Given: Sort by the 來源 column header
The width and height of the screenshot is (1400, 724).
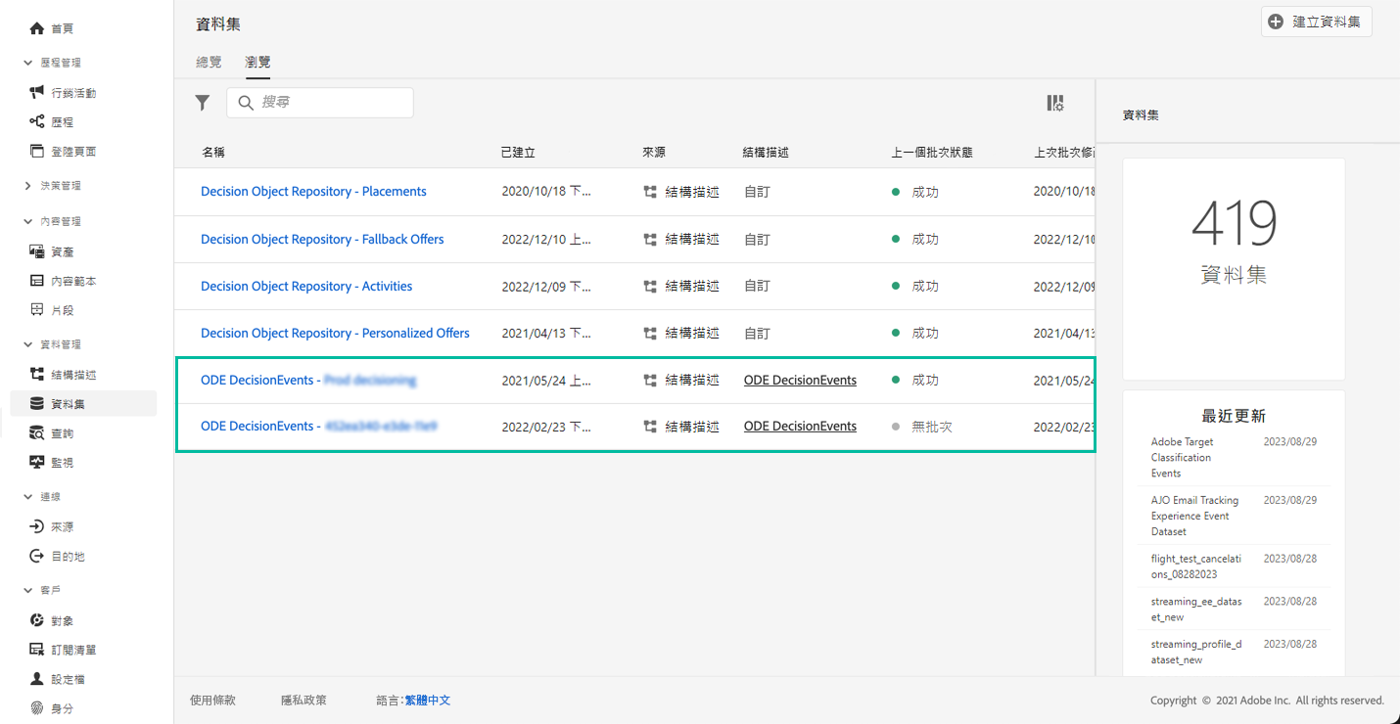Looking at the screenshot, I should pos(654,153).
